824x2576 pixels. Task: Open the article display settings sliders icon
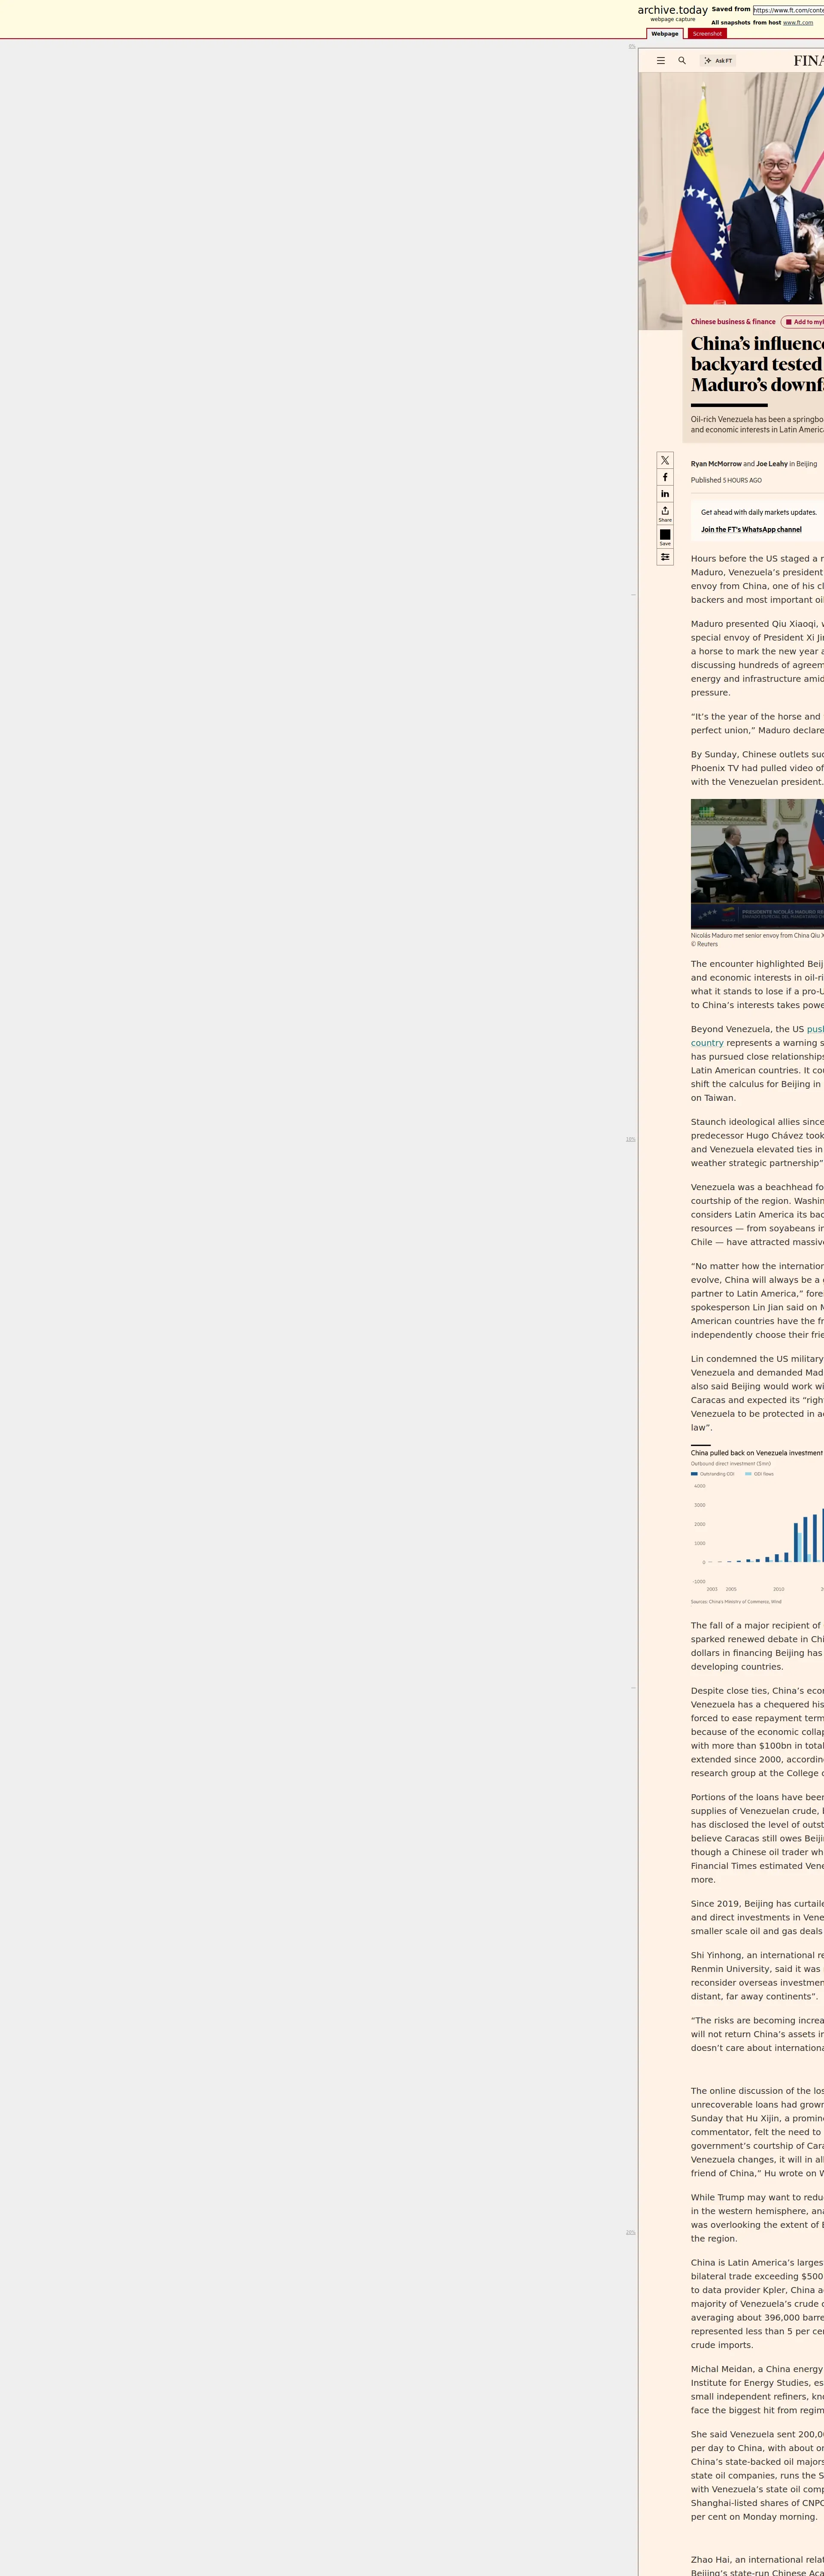665,557
